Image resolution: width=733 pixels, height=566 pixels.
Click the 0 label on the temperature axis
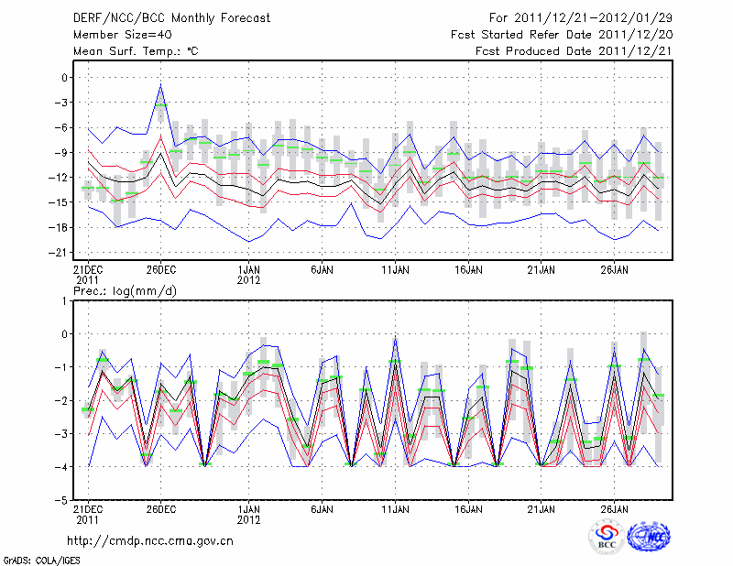point(64,78)
